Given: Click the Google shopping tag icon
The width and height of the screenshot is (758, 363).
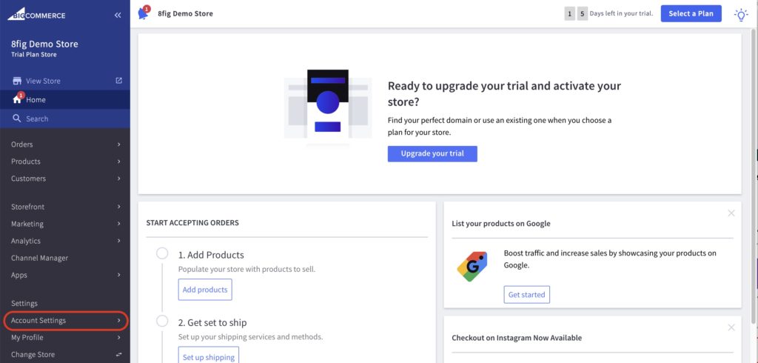Looking at the screenshot, I should pyautogui.click(x=472, y=266).
